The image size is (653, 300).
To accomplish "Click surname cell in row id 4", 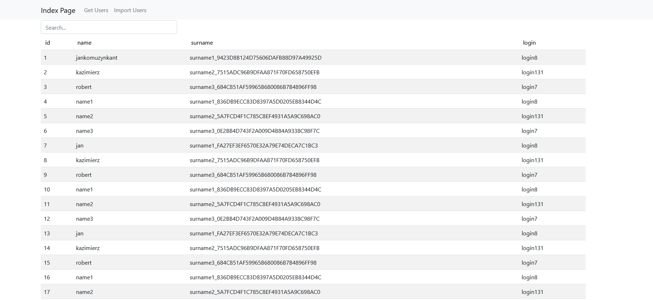I will (x=255, y=102).
